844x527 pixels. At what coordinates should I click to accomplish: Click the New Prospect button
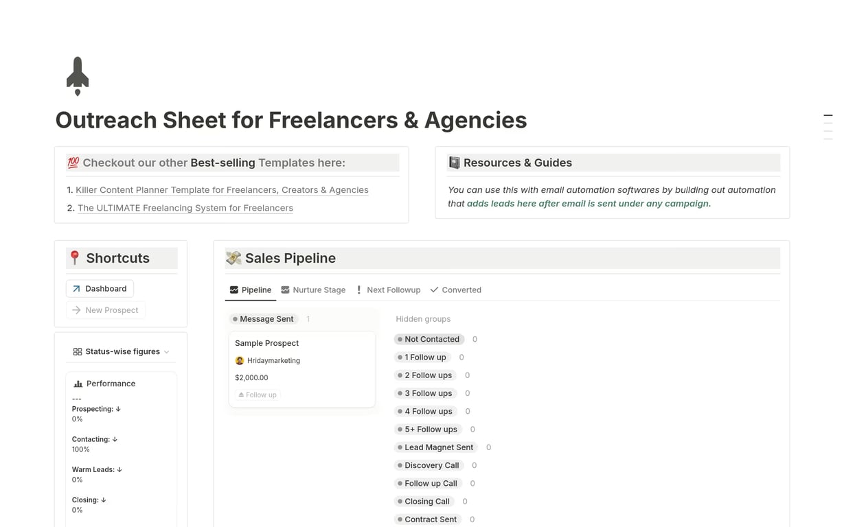pos(106,310)
